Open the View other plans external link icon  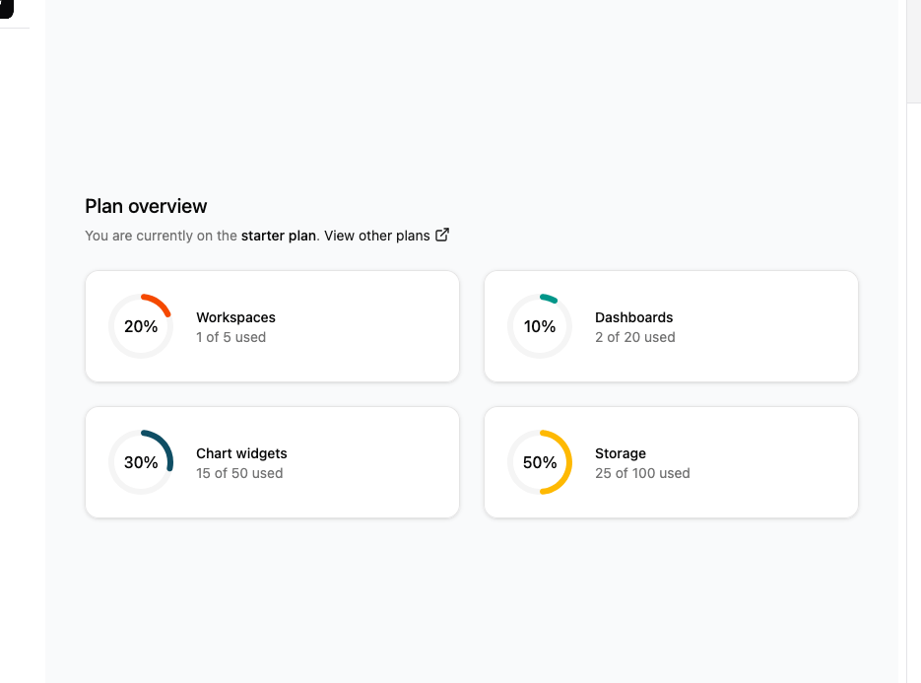(x=442, y=236)
